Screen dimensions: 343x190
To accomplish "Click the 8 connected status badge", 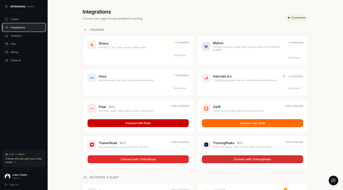I will pyautogui.click(x=297, y=18).
